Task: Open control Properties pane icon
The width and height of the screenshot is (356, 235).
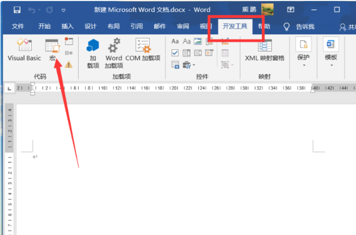Action: (225, 53)
